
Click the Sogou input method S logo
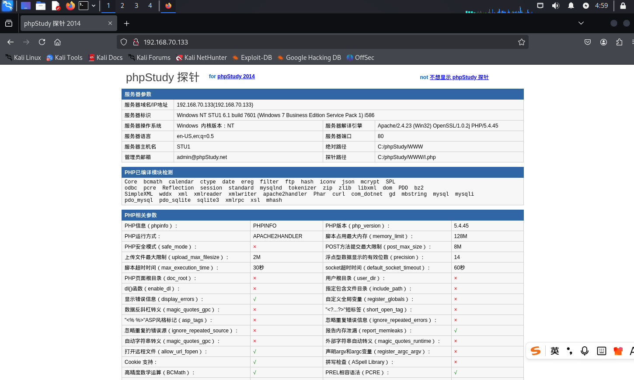536,351
